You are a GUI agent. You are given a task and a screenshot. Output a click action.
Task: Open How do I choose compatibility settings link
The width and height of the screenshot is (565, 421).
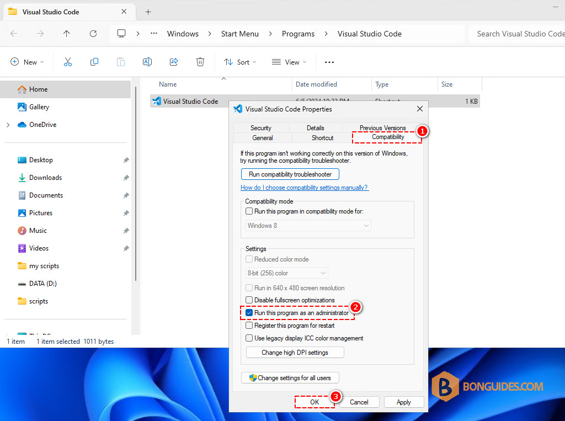[305, 188]
